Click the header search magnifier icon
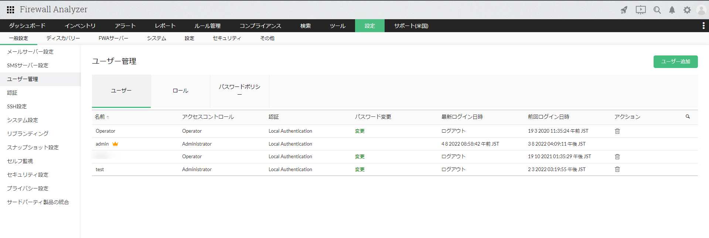The height and width of the screenshot is (238, 709). pos(657,10)
